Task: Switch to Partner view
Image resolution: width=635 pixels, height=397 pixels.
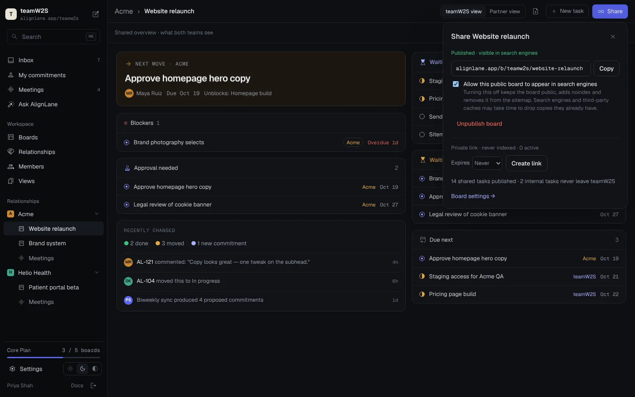Action: point(505,11)
